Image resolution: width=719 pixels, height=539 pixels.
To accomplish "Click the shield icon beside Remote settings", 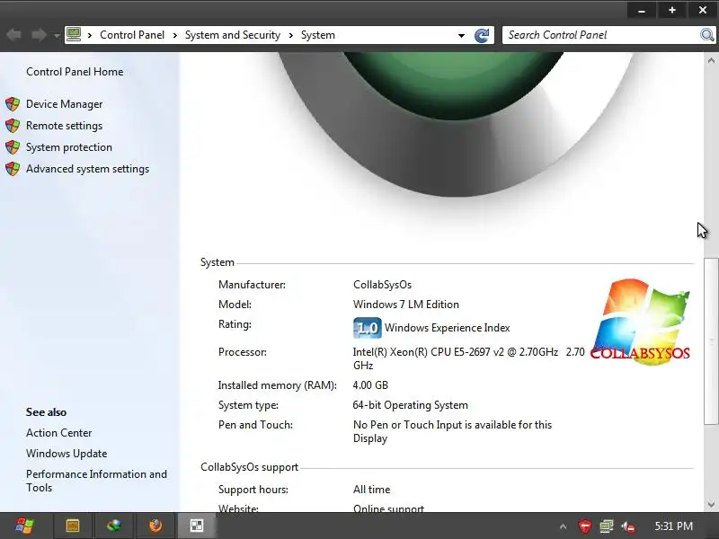I will click(13, 126).
